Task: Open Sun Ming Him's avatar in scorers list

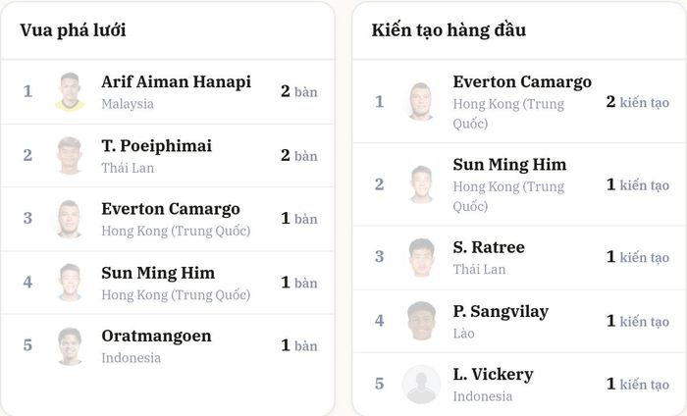Action: (x=70, y=283)
